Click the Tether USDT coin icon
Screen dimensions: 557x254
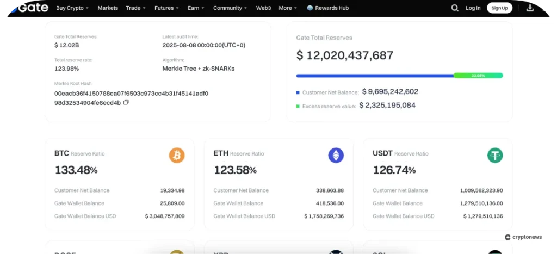pyautogui.click(x=495, y=156)
